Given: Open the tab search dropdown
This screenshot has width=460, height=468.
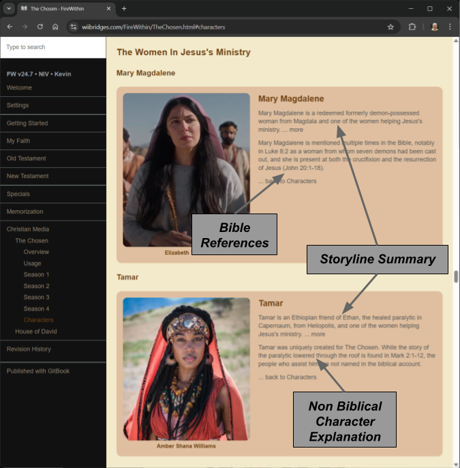Looking at the screenshot, I should click(x=9, y=9).
